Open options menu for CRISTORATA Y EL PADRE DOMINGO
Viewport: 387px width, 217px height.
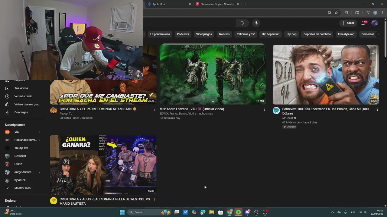tap(155, 109)
